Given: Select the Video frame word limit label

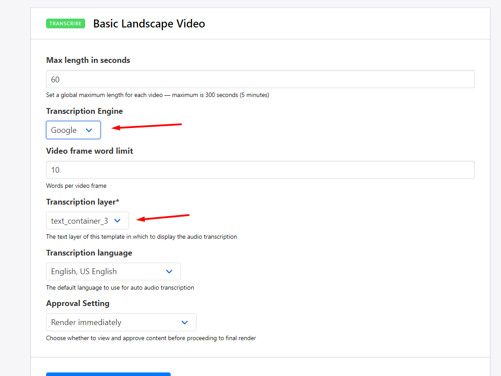Looking at the screenshot, I should point(90,151).
